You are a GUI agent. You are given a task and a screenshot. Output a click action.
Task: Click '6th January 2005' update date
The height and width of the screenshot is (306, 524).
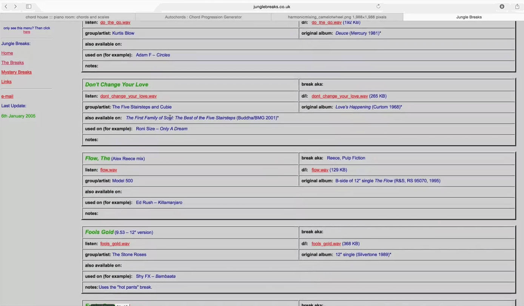coord(18,116)
